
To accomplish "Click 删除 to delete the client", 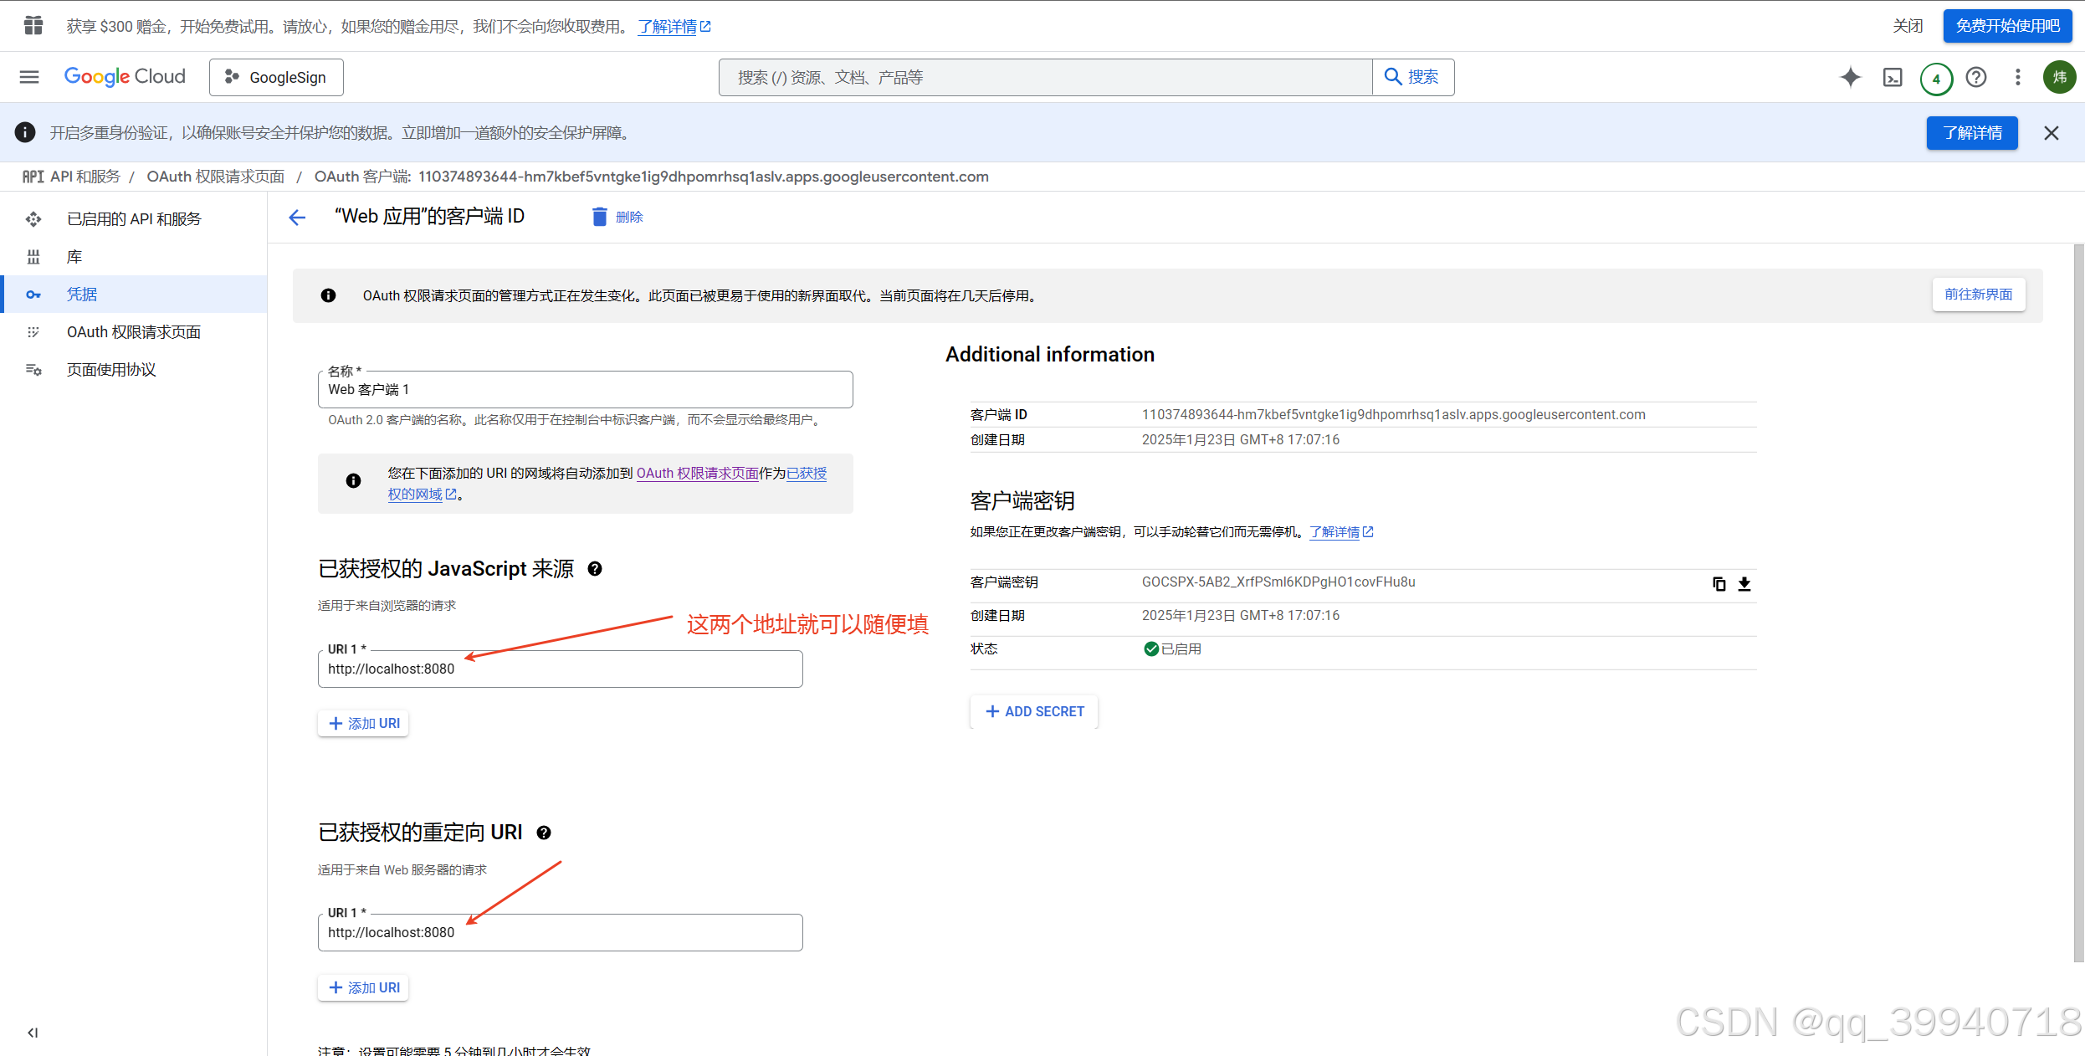I will pyautogui.click(x=617, y=218).
